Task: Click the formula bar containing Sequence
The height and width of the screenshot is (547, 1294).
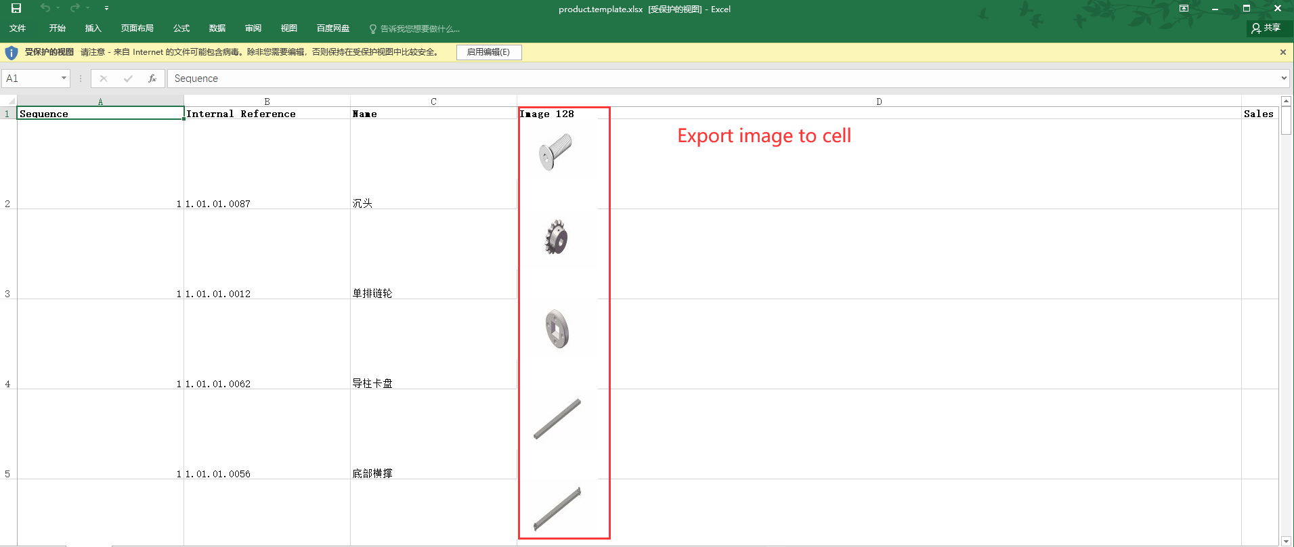Action: [723, 79]
